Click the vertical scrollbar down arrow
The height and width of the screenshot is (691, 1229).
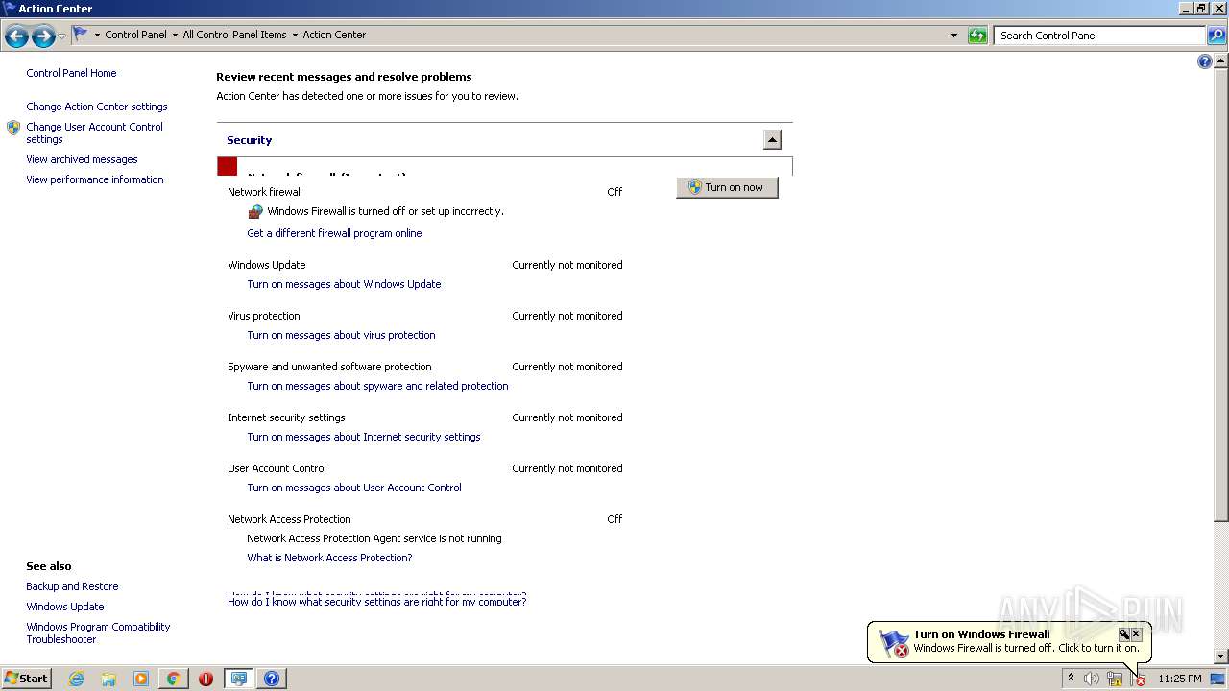point(1221,656)
